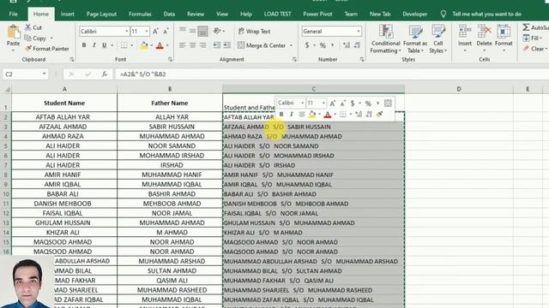Switch to the Insert tab
This screenshot has height=308, width=549.
[67, 14]
